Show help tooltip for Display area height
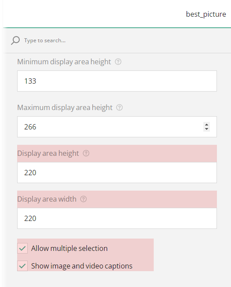Image resolution: width=231 pixels, height=287 pixels. 86,153
